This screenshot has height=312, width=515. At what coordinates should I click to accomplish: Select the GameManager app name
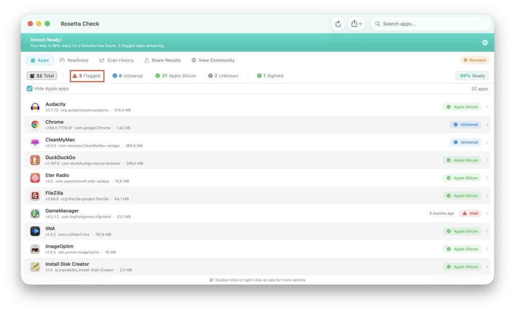click(x=62, y=211)
